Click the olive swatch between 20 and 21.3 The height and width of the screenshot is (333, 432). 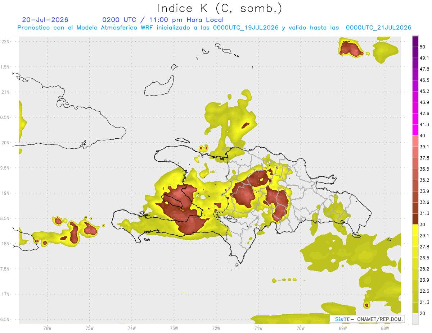click(415, 308)
